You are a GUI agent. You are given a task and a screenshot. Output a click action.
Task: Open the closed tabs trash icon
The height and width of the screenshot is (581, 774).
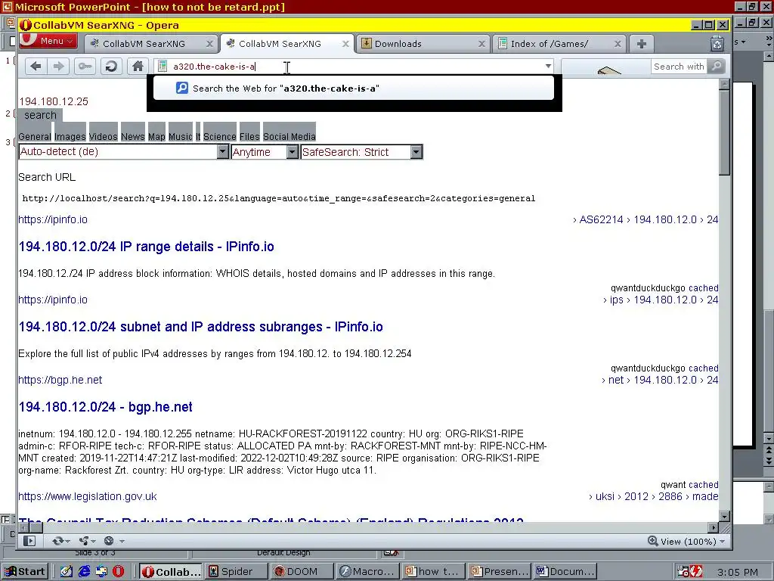(717, 44)
